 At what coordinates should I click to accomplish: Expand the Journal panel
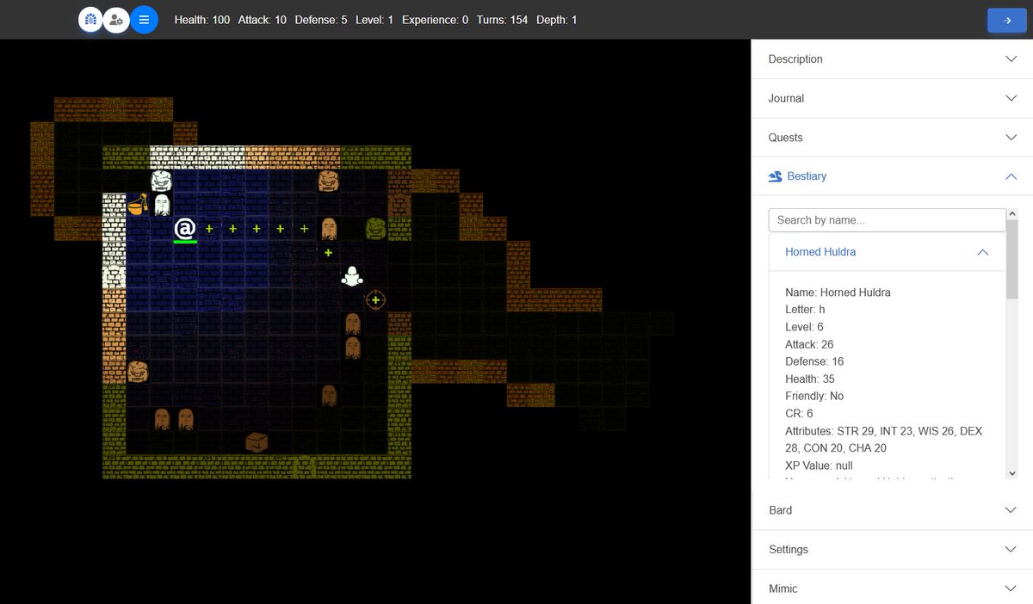pyautogui.click(x=892, y=98)
